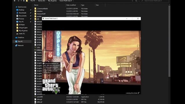The image size is (185, 104).
Task: Open the recent locations dropdown arrow
Action: click(x=21, y=1)
